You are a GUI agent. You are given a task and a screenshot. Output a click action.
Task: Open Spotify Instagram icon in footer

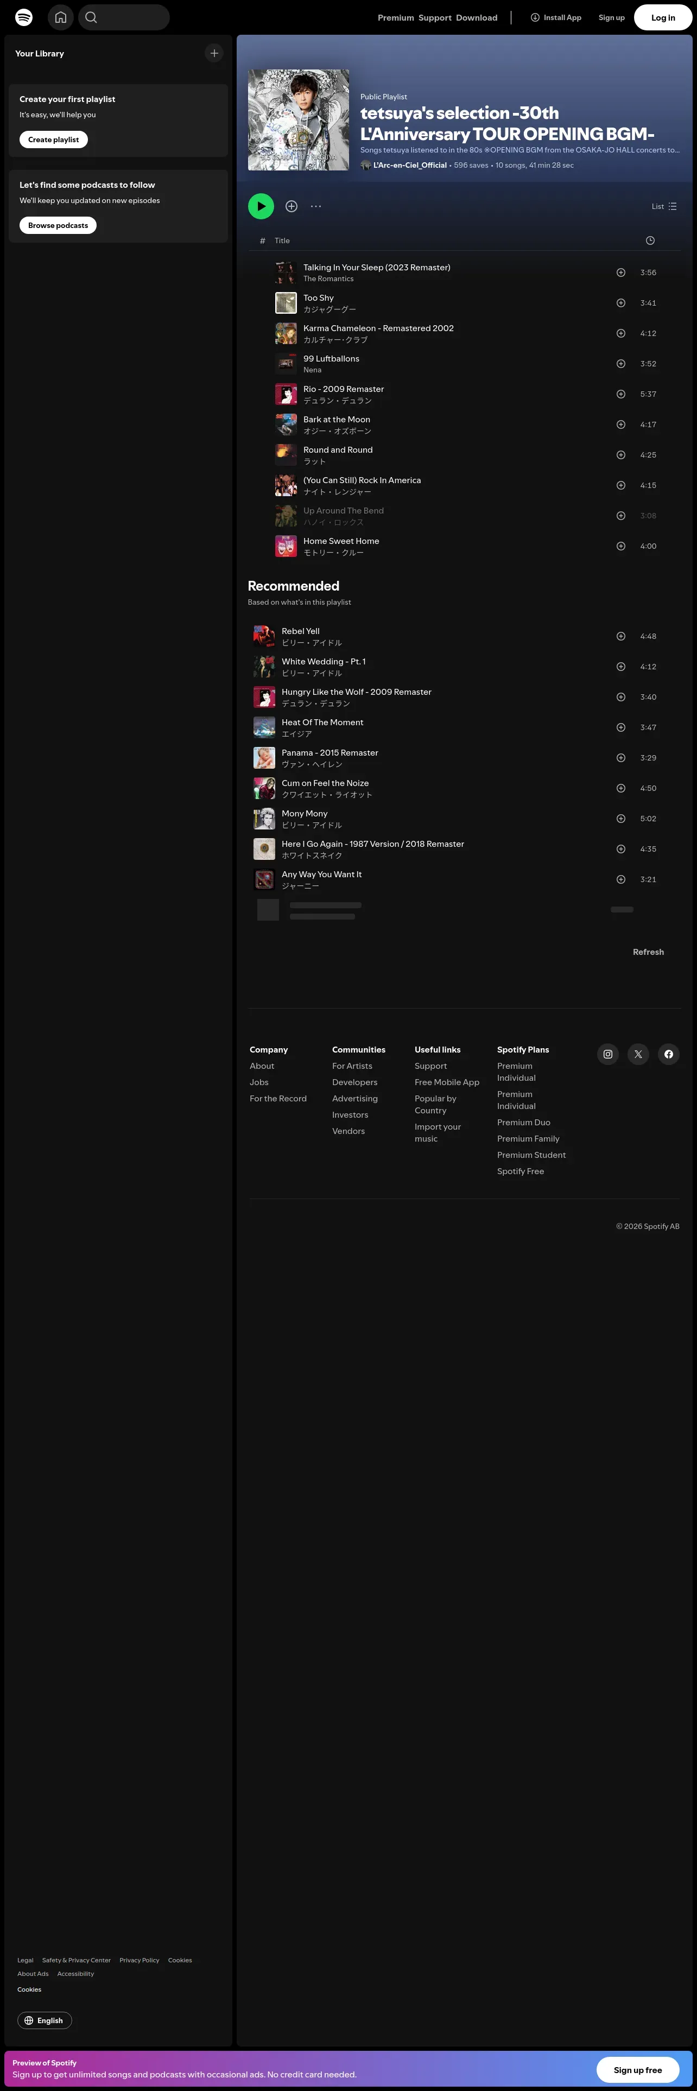tap(608, 1054)
